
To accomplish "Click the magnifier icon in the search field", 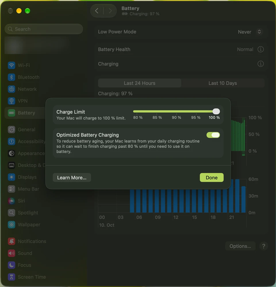I will click(10, 29).
